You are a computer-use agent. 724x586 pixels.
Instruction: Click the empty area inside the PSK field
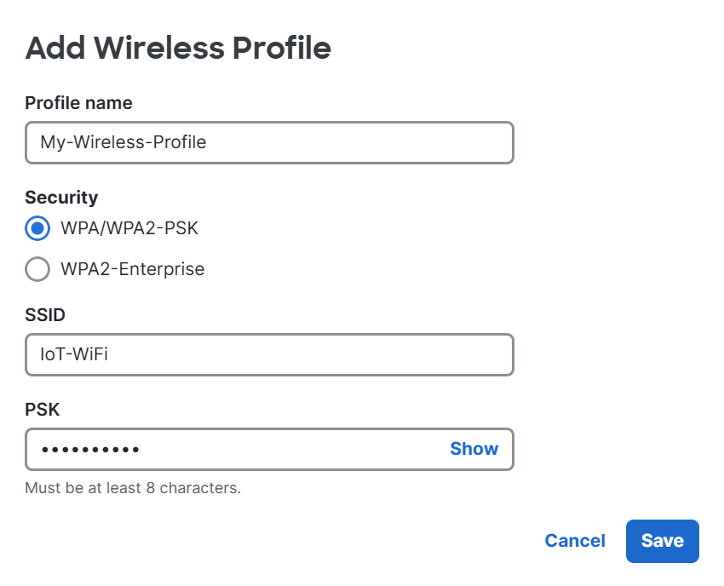tap(291, 449)
